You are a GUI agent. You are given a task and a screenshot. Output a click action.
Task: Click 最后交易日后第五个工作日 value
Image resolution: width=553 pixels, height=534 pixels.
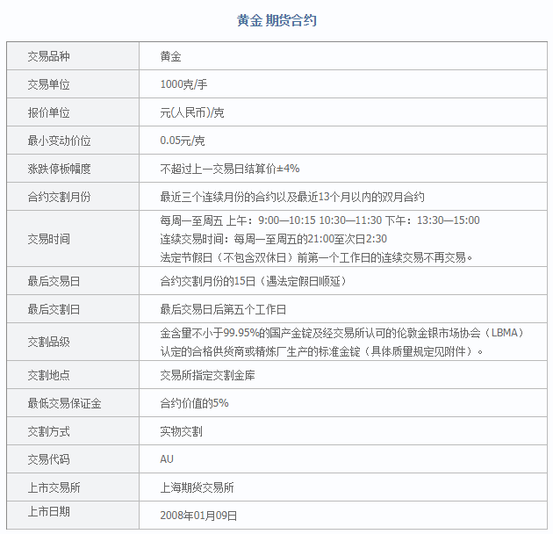[223, 310]
